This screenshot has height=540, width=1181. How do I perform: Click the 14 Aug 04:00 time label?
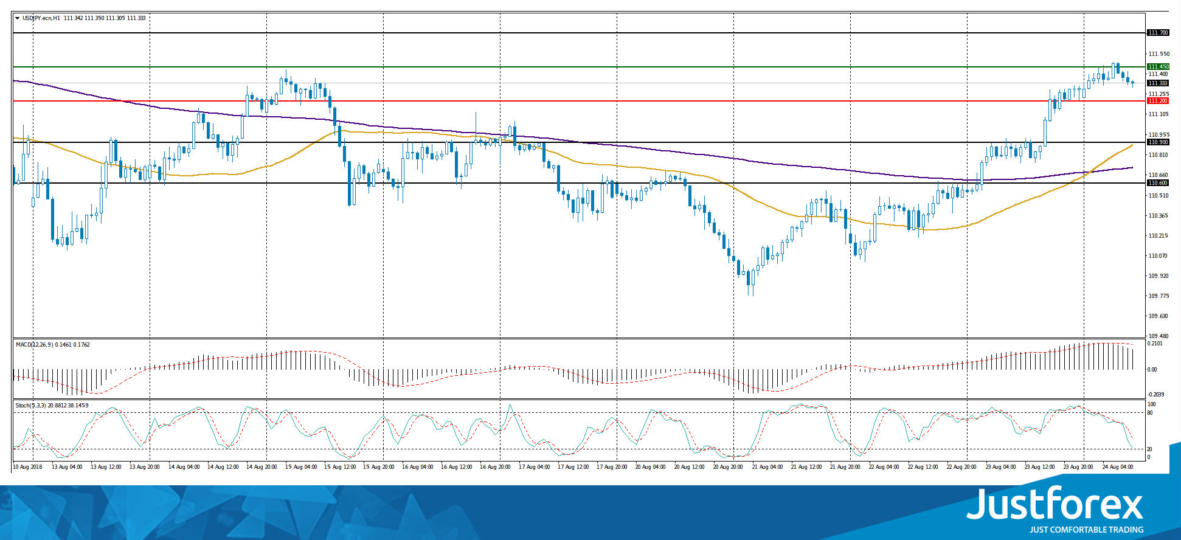pos(184,467)
